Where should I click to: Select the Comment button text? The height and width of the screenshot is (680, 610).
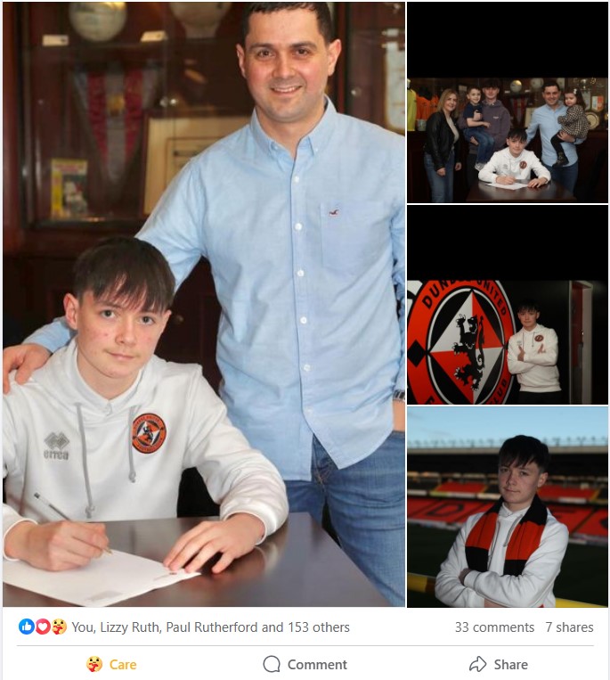(x=317, y=664)
